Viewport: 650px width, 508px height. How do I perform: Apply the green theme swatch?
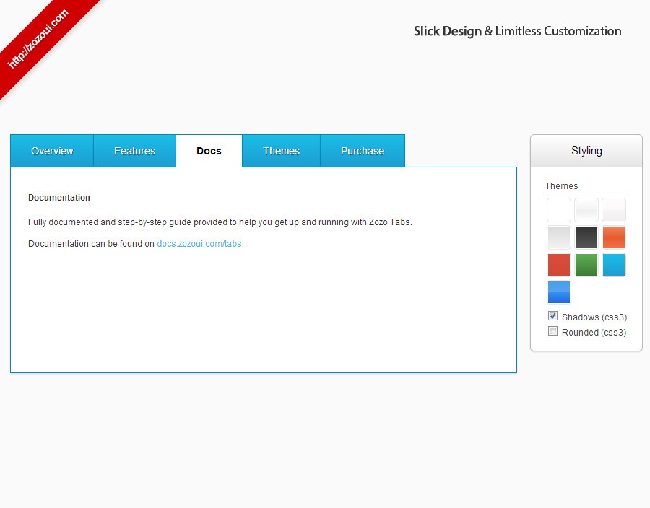(x=586, y=265)
